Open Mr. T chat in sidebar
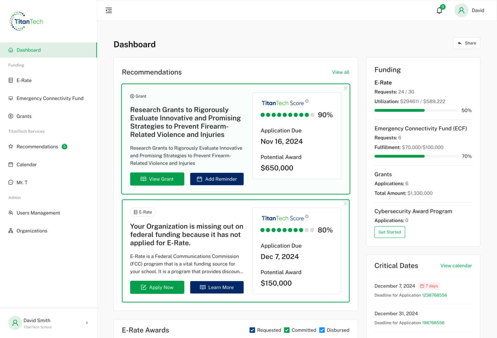Viewport: 497px width, 338px height. [x=22, y=182]
